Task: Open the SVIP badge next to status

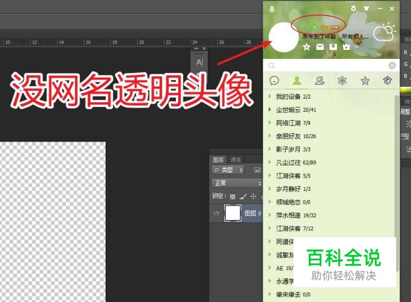Action: click(330, 27)
